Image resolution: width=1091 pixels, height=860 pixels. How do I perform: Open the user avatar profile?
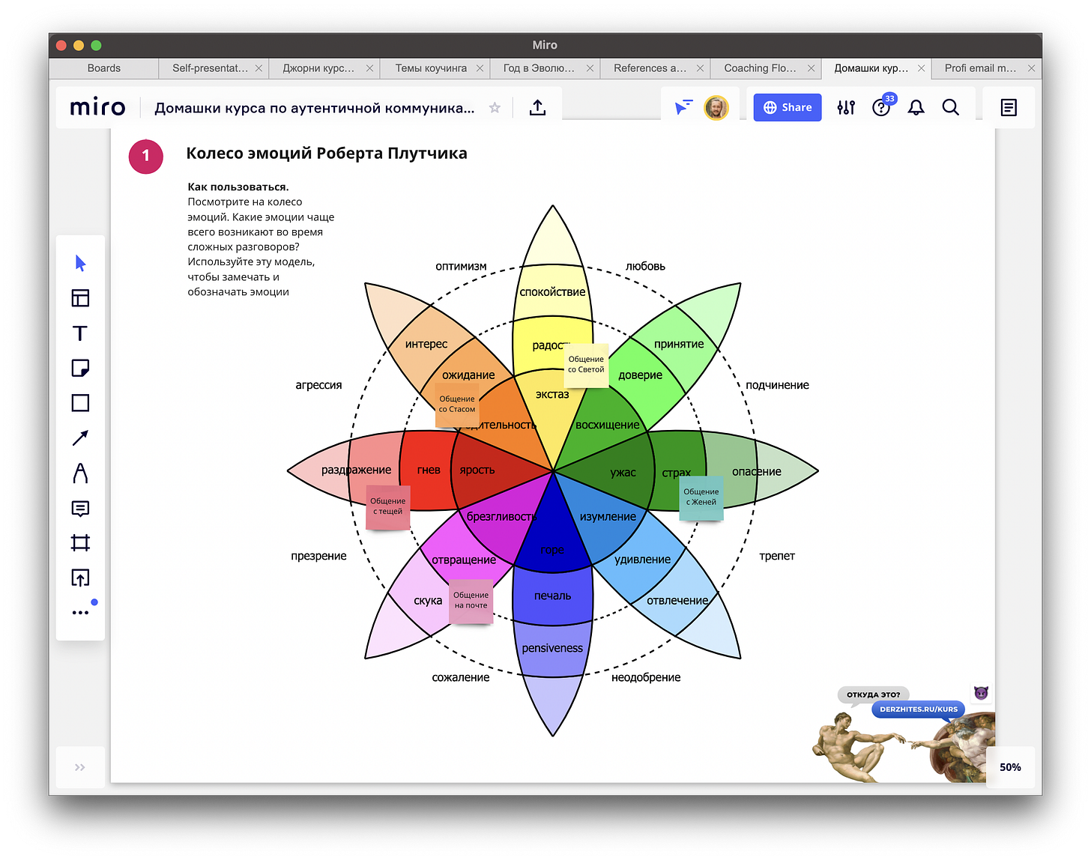[x=716, y=108]
